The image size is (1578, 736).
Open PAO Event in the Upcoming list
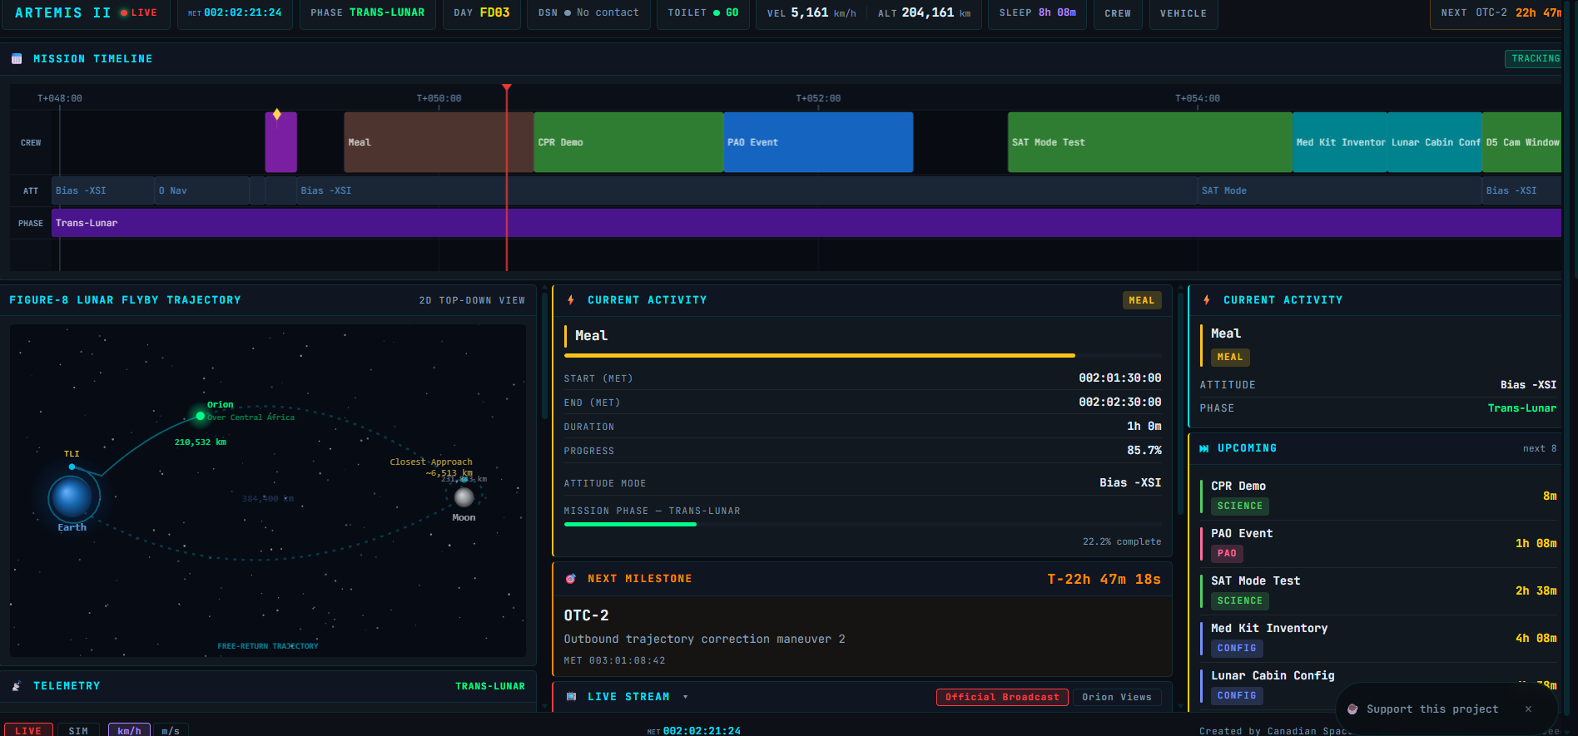click(x=1378, y=544)
